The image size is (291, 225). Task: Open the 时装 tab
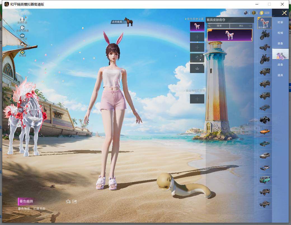[280, 22]
